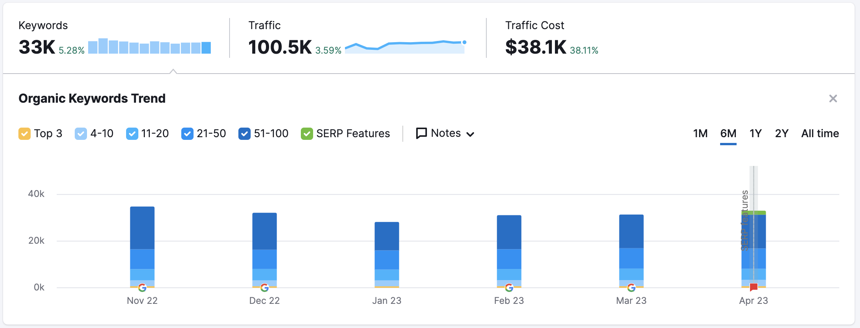Disable the 11-20 positions checkbox
Viewport: 860px width, 328px height.
pyautogui.click(x=132, y=134)
